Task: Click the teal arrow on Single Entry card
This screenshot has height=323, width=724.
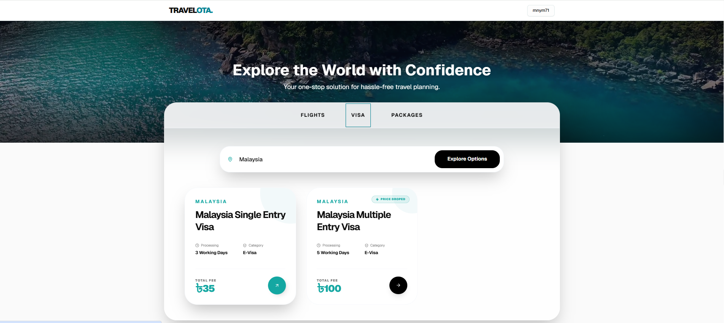Action: 277,285
